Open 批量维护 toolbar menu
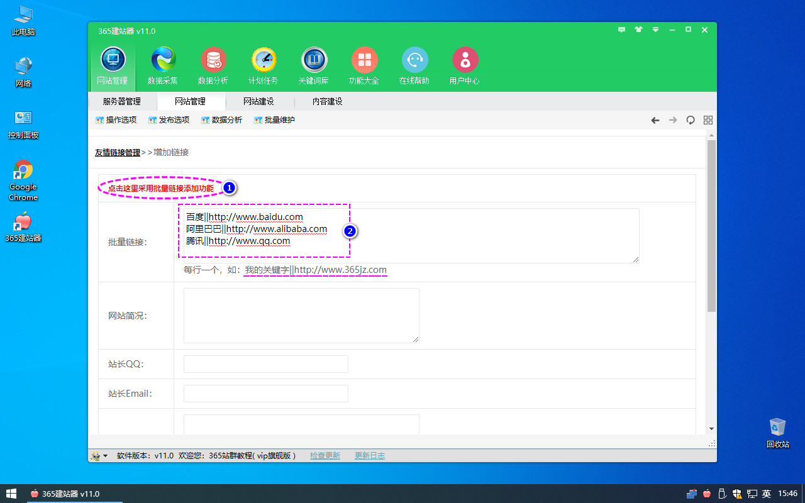The image size is (805, 503). click(x=274, y=120)
